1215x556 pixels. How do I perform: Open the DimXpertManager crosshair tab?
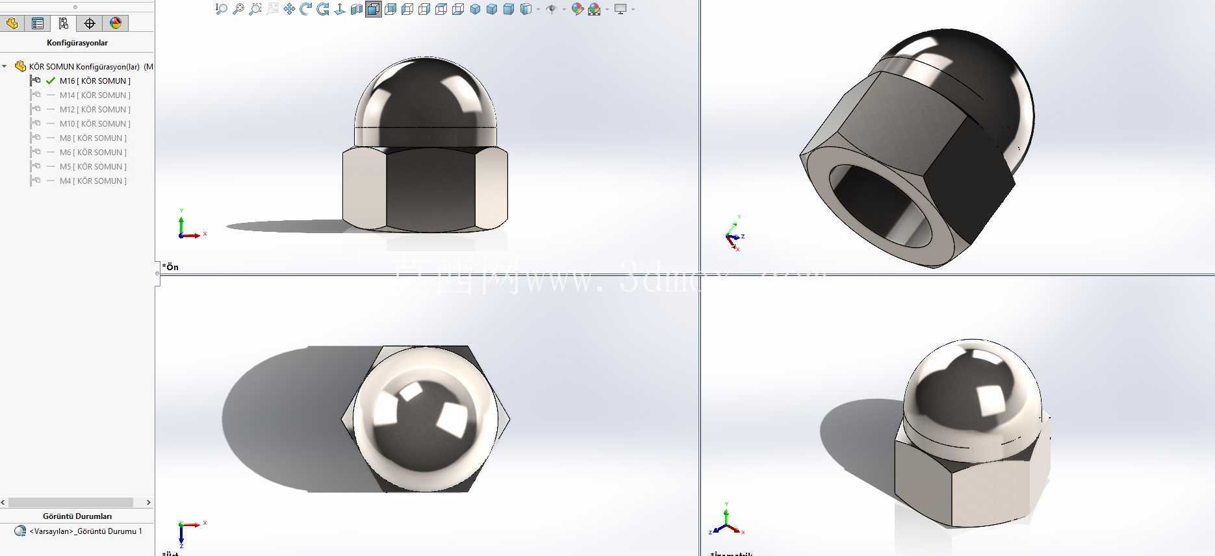(x=90, y=23)
